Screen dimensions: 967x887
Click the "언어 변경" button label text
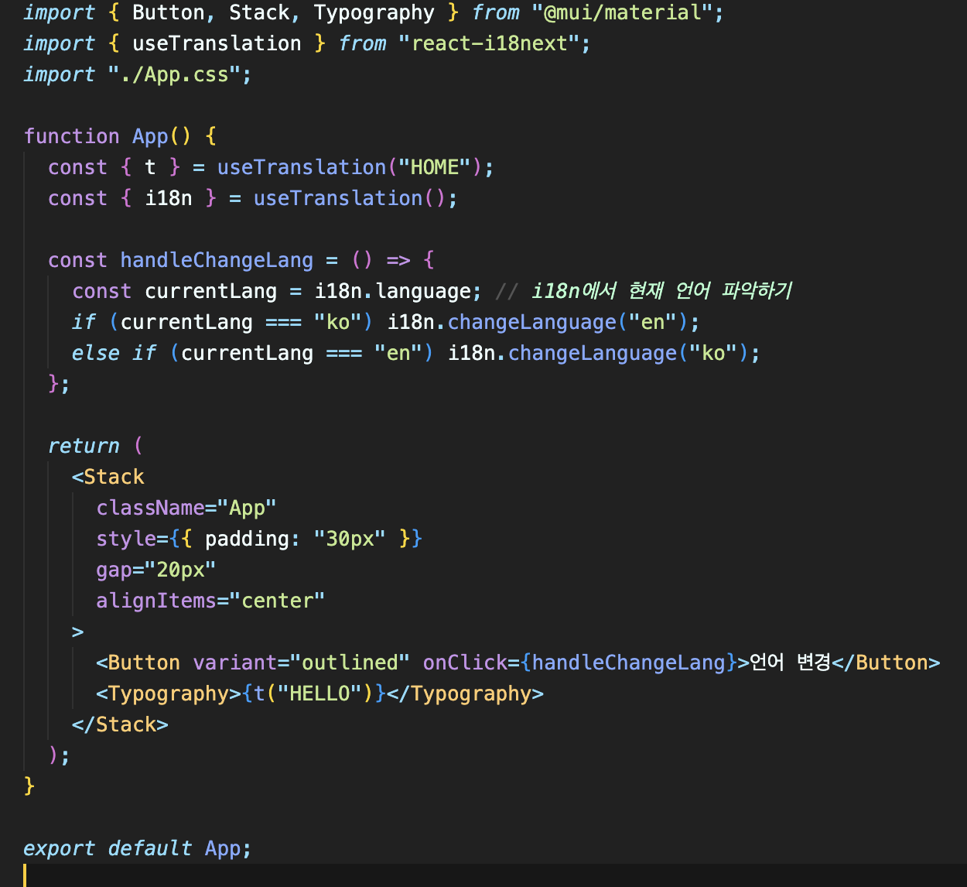click(790, 663)
